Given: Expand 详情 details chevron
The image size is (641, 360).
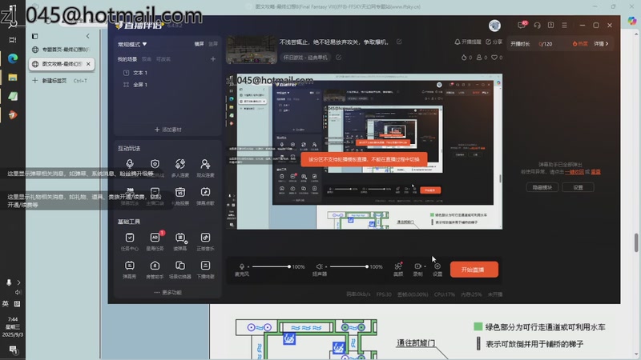Looking at the screenshot, I should point(601,44).
